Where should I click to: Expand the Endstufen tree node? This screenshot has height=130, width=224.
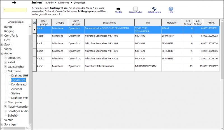[x=5, y=58]
